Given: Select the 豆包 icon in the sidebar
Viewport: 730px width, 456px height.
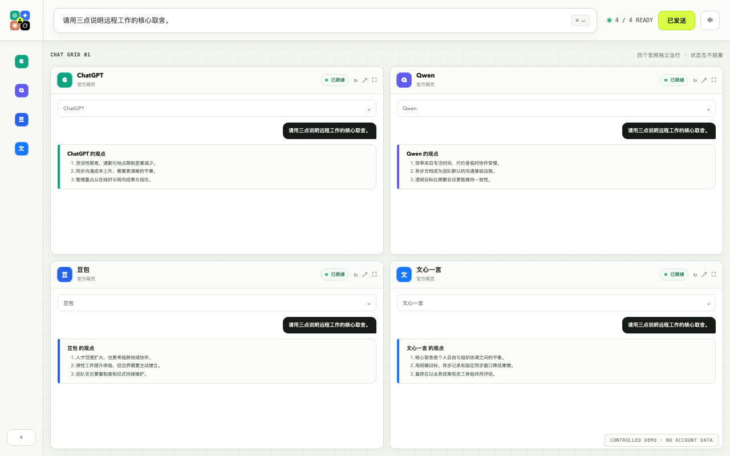Looking at the screenshot, I should [x=22, y=120].
